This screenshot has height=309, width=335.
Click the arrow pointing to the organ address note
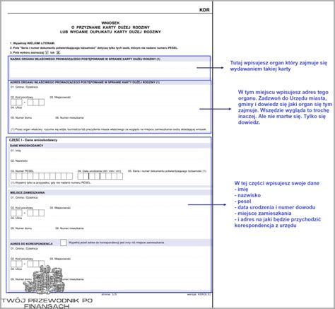coord(216,109)
